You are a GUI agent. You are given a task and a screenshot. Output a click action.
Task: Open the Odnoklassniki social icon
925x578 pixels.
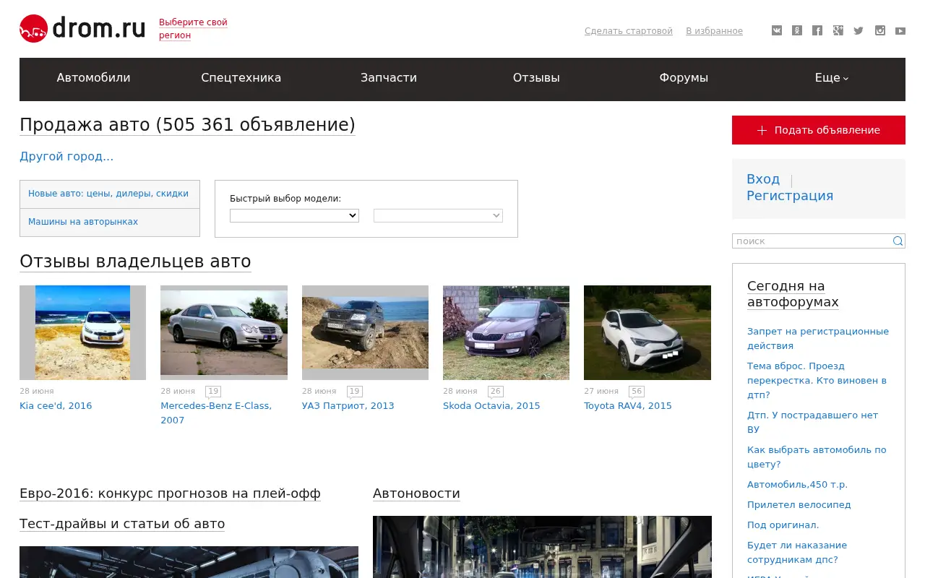pyautogui.click(x=797, y=30)
